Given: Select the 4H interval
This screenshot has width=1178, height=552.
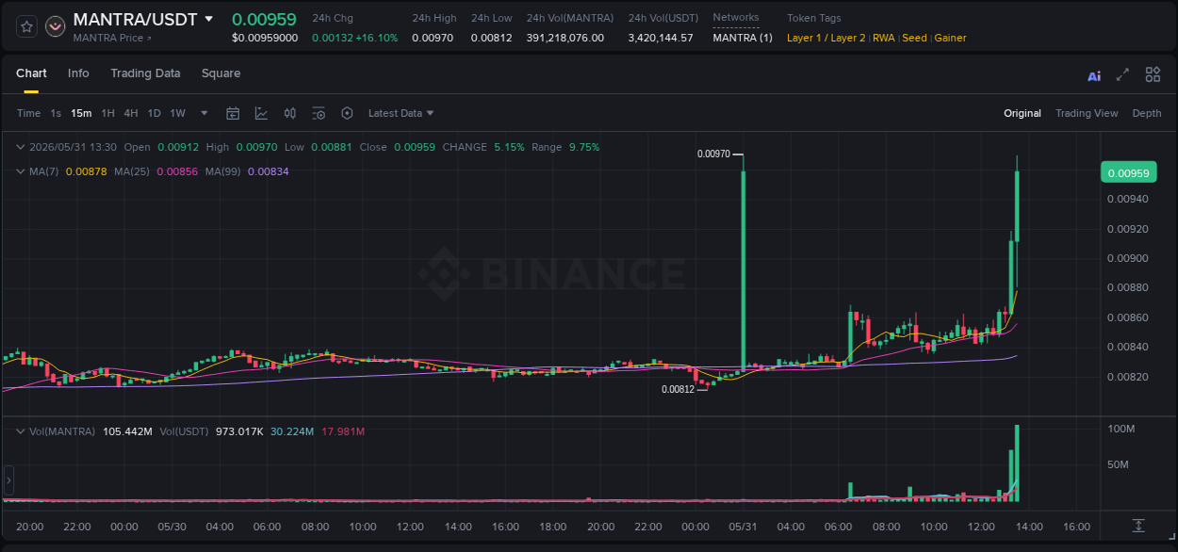Looking at the screenshot, I should click(130, 113).
